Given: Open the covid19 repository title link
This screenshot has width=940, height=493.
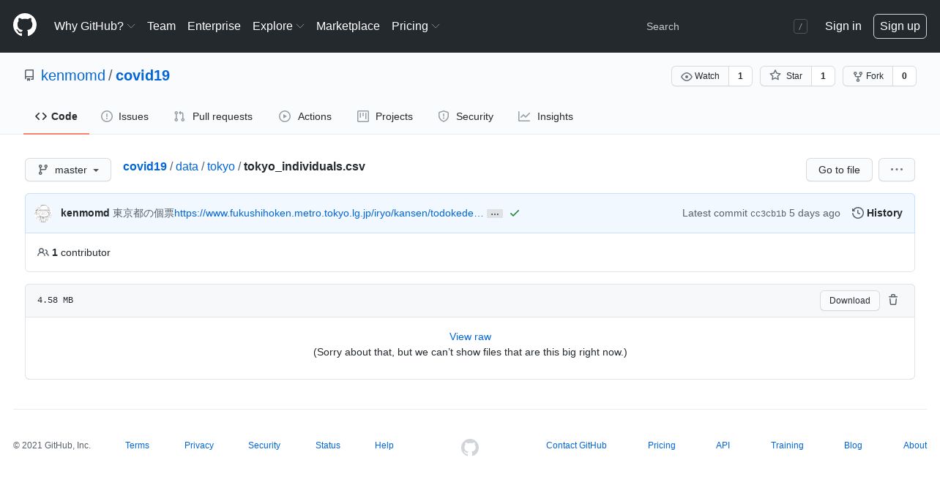Looking at the screenshot, I should [x=143, y=75].
